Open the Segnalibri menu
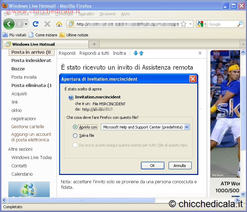 (x=86, y=14)
